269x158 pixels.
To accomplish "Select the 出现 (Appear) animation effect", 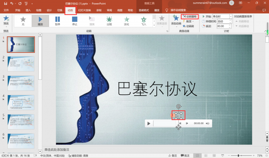I will [x=109, y=21].
